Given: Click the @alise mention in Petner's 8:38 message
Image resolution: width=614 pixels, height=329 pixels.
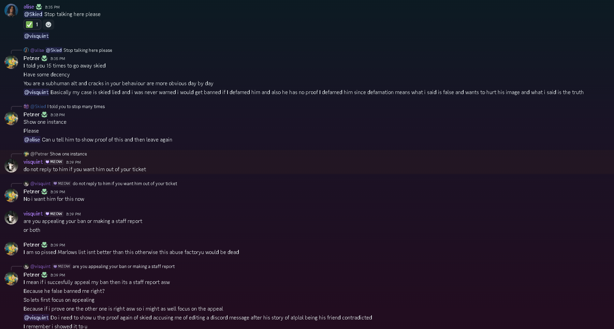Looking at the screenshot, I should (32, 140).
